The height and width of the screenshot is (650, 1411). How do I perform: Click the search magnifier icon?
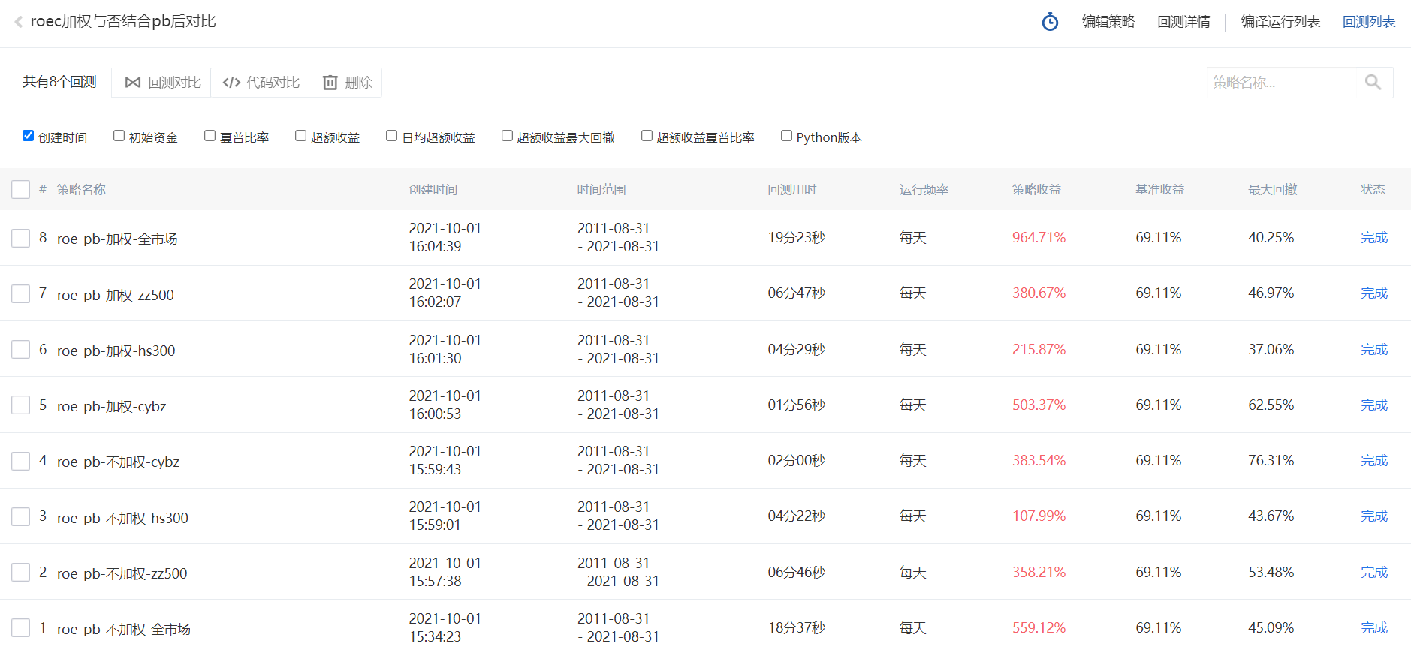pyautogui.click(x=1373, y=83)
